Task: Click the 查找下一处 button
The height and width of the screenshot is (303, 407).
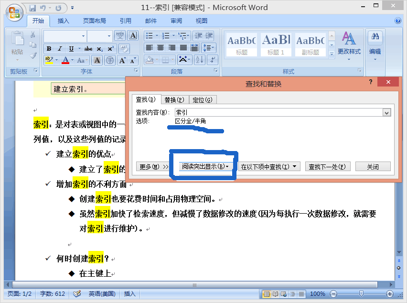Action: 329,167
